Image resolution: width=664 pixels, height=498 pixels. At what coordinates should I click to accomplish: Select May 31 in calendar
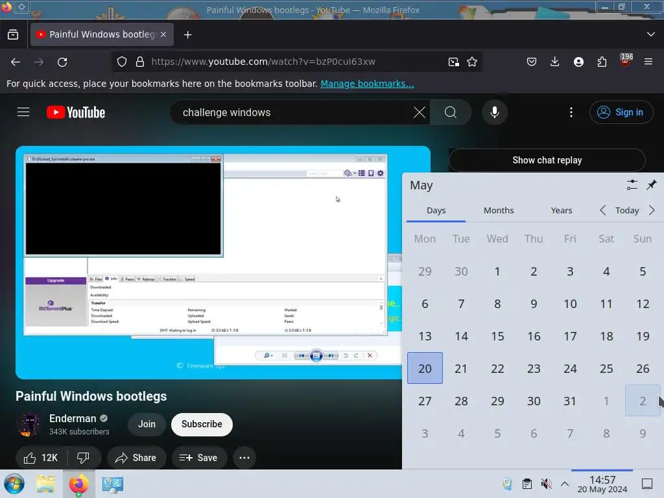570,401
